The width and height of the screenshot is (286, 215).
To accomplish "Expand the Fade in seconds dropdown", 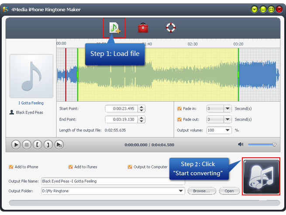I will click(x=227, y=109).
